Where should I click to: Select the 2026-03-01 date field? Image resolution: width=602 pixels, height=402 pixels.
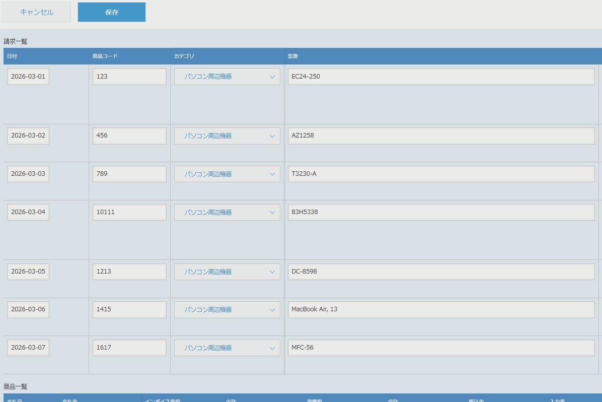pos(28,77)
